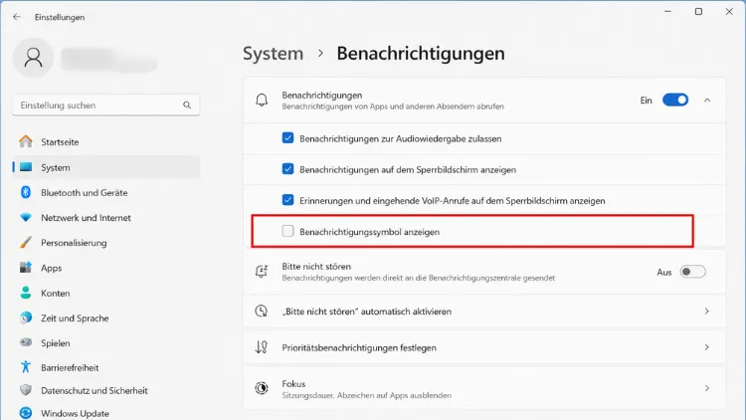
Task: Click the user profile avatar icon
Action: pyautogui.click(x=33, y=58)
